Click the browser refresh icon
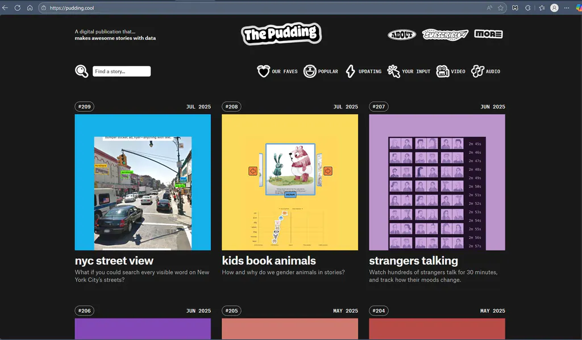Viewport: 582px width, 340px height. point(17,8)
